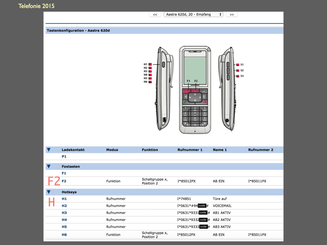Image resolution: width=327 pixels, height=245 pixels.
Task: Click the Rufnummer mode cell in row H1
Action: click(x=116, y=199)
